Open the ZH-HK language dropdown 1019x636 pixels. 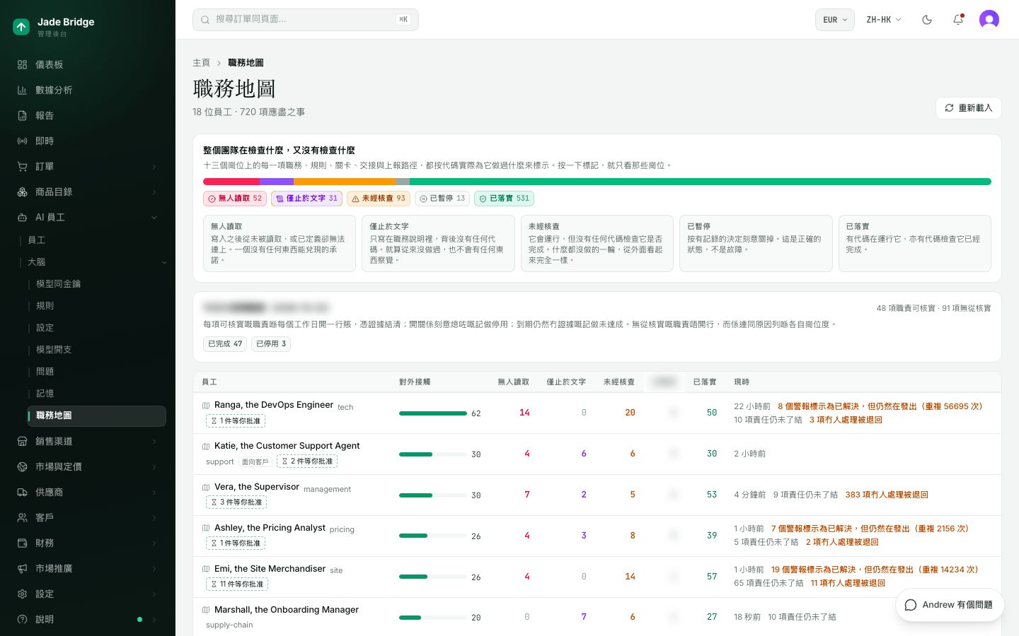click(884, 20)
